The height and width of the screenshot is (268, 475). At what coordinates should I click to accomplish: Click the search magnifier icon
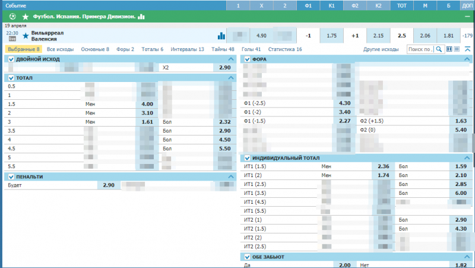(x=439, y=49)
